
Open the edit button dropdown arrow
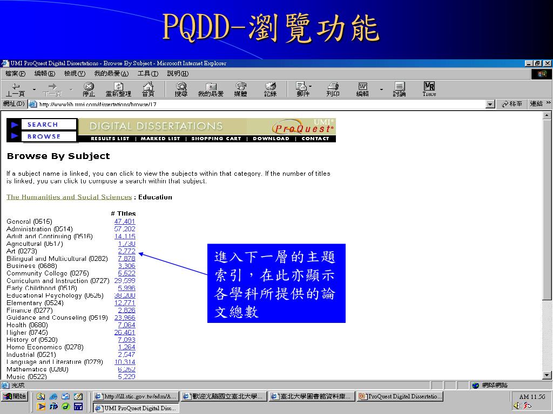381,89
